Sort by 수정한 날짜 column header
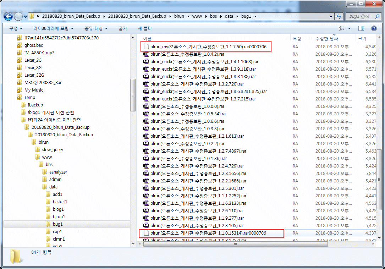The height and width of the screenshot is (269, 385). 326,38
